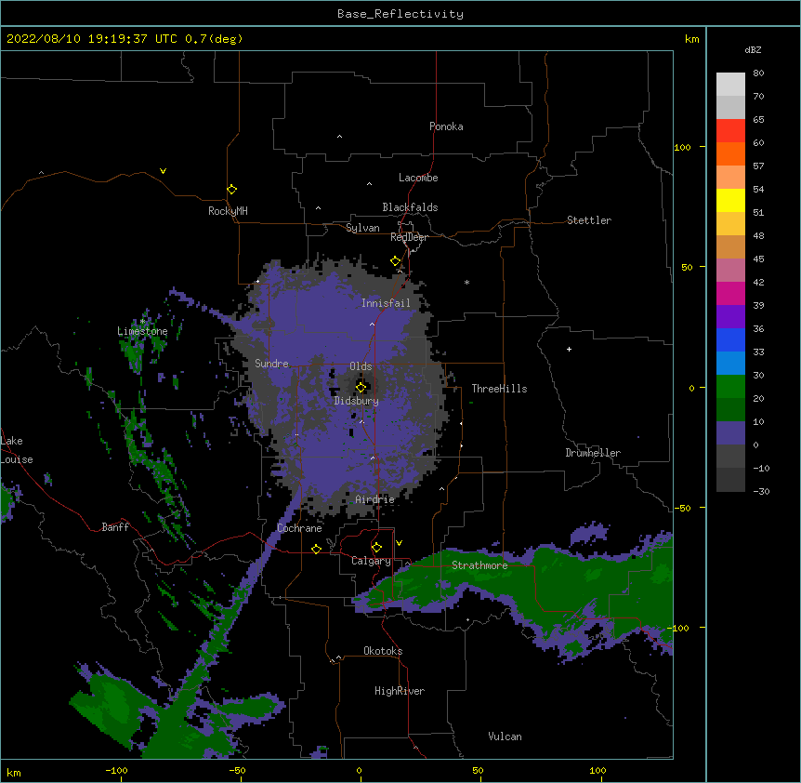
Task: Select the royal blue 36 dBZ legend swatch
Action: 730,339
